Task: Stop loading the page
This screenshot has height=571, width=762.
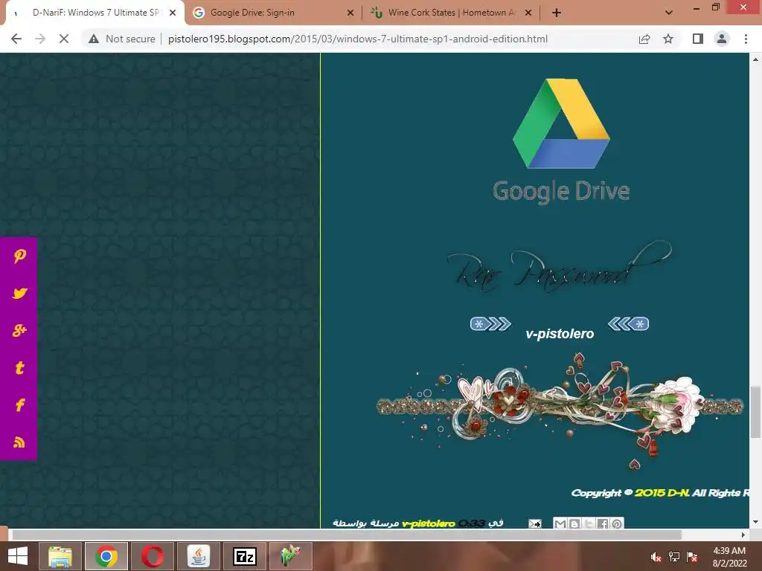Action: coord(64,39)
